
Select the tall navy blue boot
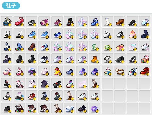point(145,34)
